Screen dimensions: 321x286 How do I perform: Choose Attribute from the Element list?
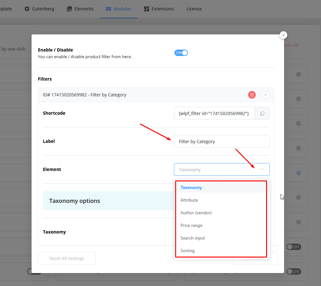coord(189,200)
